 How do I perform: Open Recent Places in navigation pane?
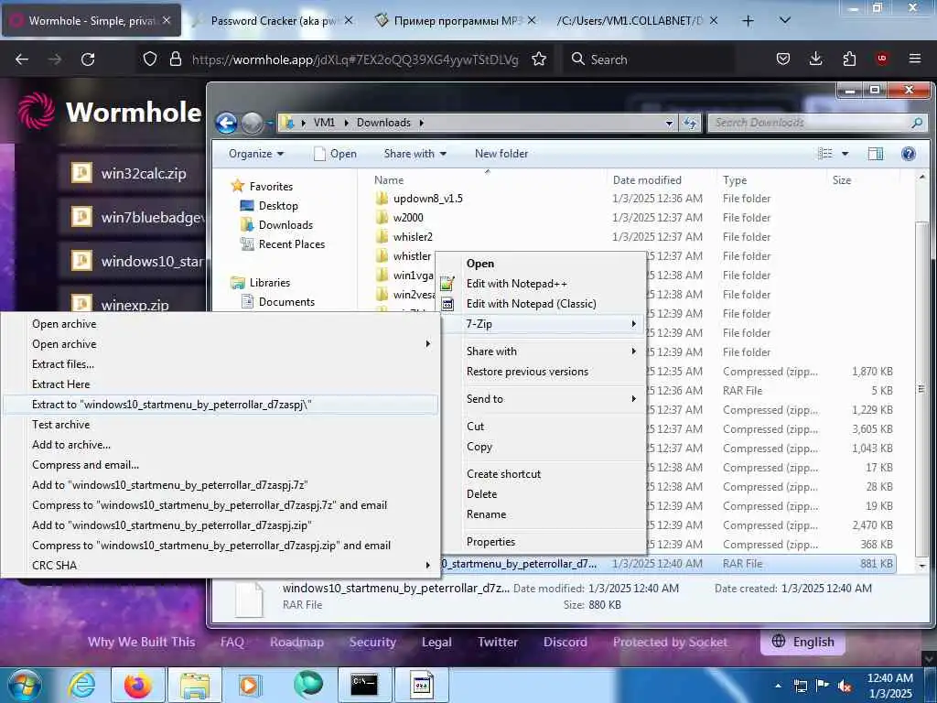pos(283,243)
